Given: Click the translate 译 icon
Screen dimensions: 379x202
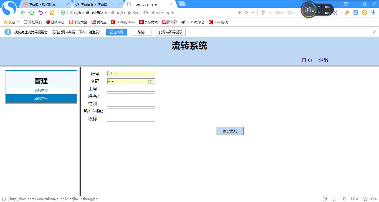Looking at the screenshot, I should point(356,13).
